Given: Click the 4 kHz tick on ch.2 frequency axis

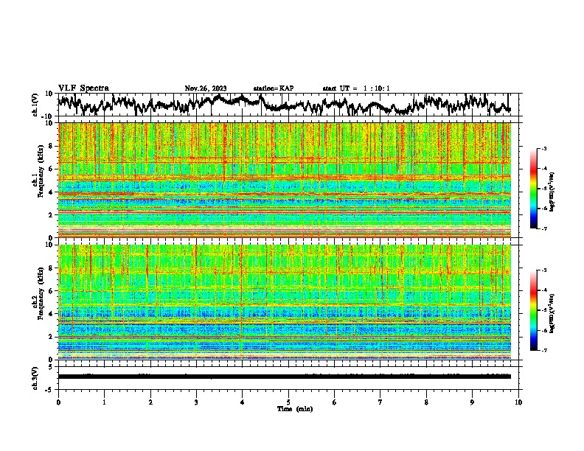Looking at the screenshot, I should (x=52, y=314).
